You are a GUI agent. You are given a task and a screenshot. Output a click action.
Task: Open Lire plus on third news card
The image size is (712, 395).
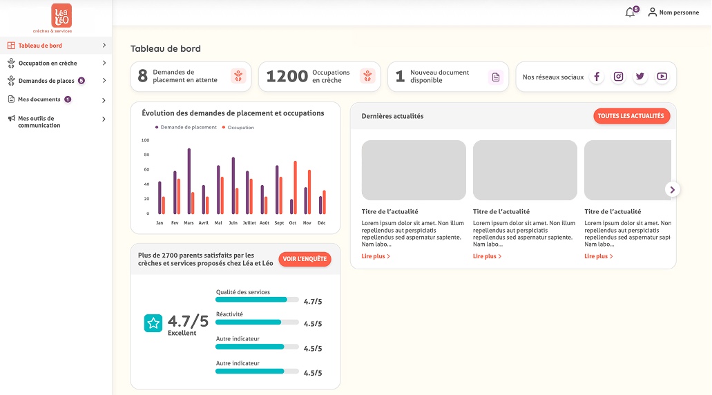click(x=599, y=256)
